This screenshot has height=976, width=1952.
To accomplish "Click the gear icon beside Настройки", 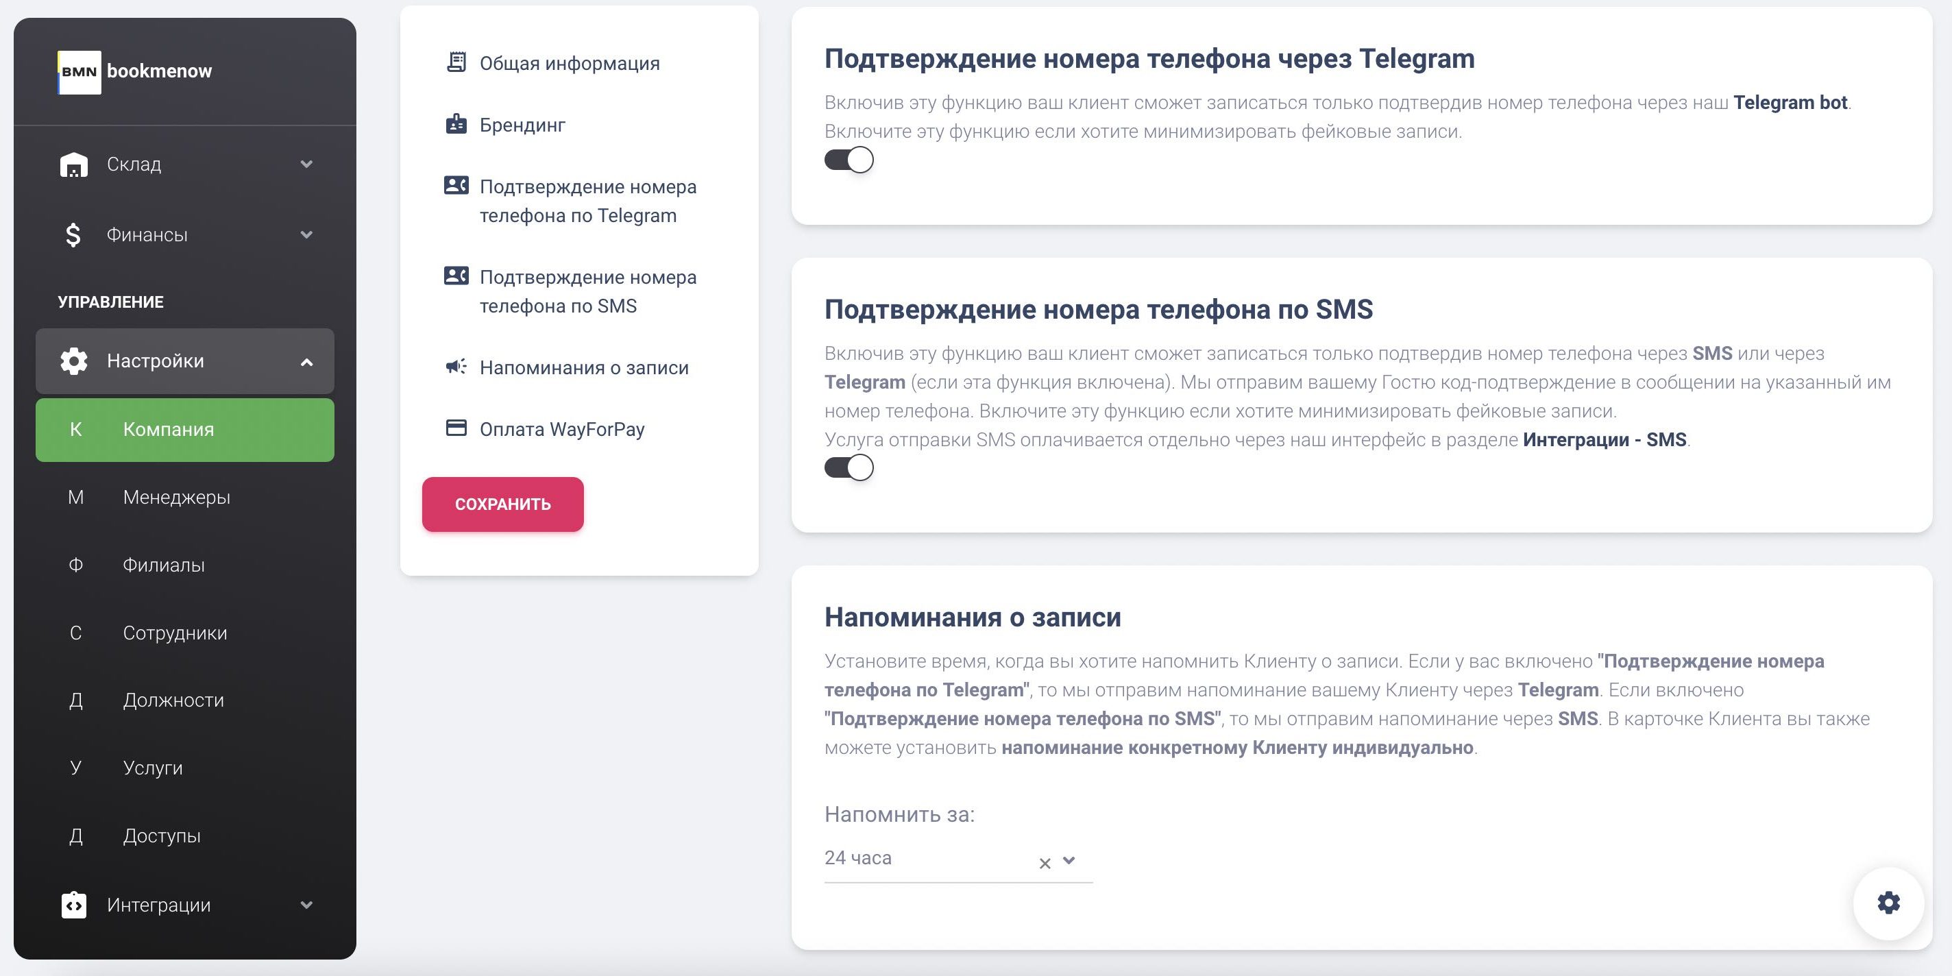I will click(x=73, y=361).
